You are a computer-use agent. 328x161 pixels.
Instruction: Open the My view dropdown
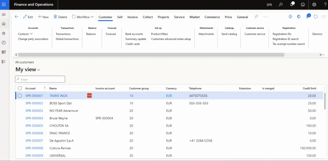coord(28,70)
